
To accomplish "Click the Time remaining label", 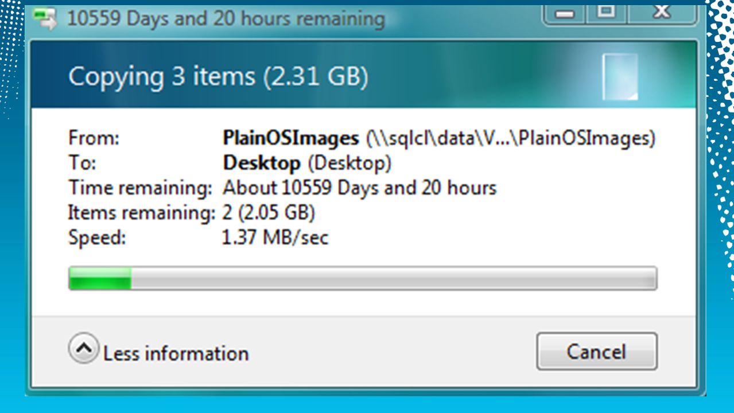I will click(x=141, y=188).
